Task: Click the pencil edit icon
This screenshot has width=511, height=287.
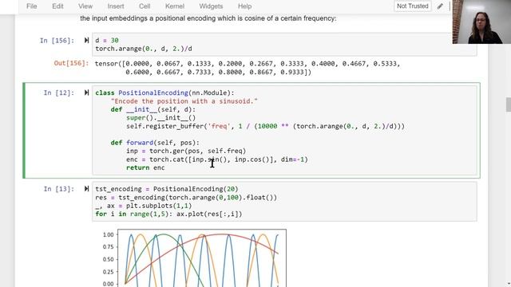Action: pyautogui.click(x=440, y=6)
